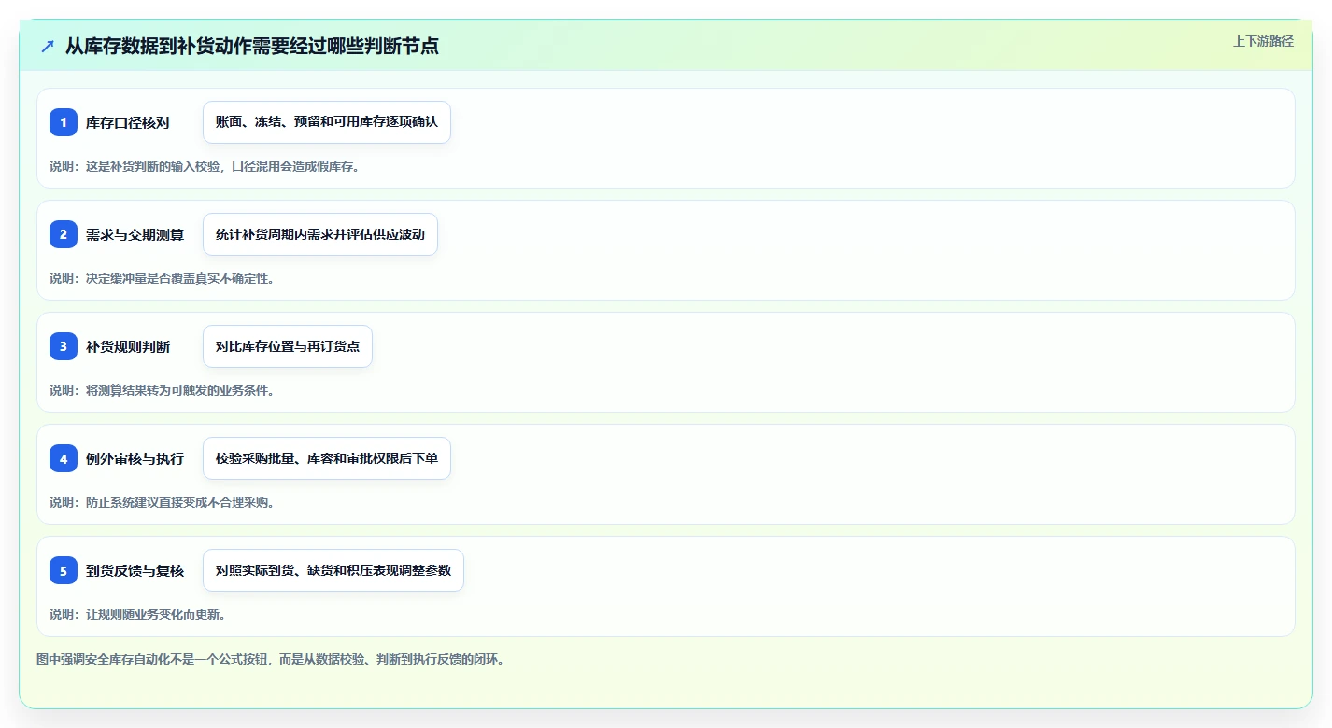1332x728 pixels.
Task: Select step number 5 badge
Action: tap(64, 570)
